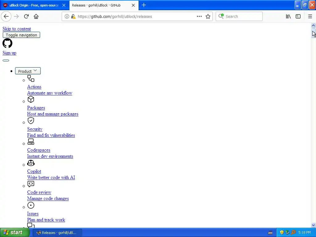Show site information icon in address bar
Image resolution: width=316 pixels, height=237 pixels.
67,17
